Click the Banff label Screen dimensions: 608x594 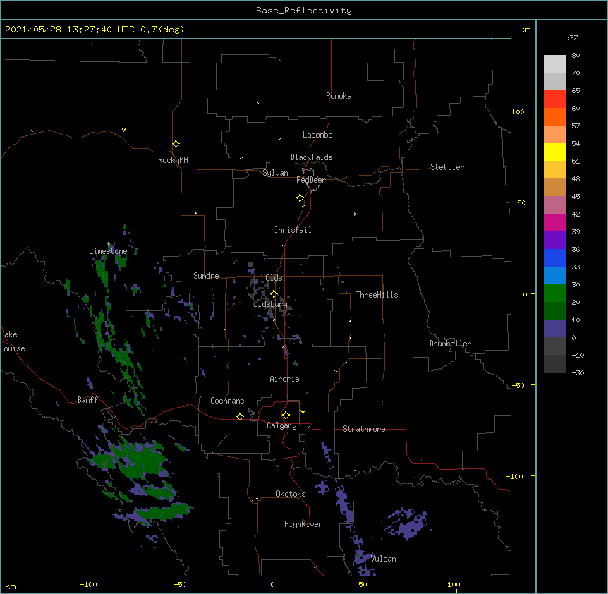[x=87, y=400]
